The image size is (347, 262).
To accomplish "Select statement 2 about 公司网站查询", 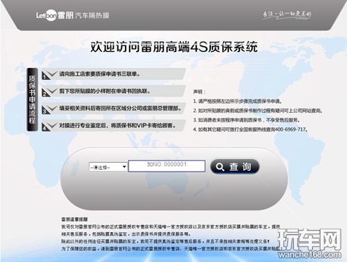I will click(x=257, y=110).
